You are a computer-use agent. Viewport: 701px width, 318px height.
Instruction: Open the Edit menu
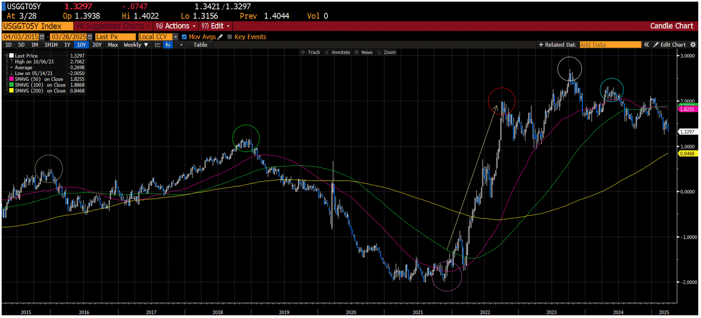(219, 26)
